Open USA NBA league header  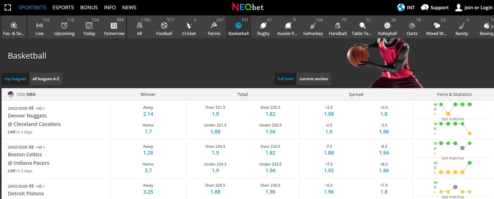(x=22, y=94)
